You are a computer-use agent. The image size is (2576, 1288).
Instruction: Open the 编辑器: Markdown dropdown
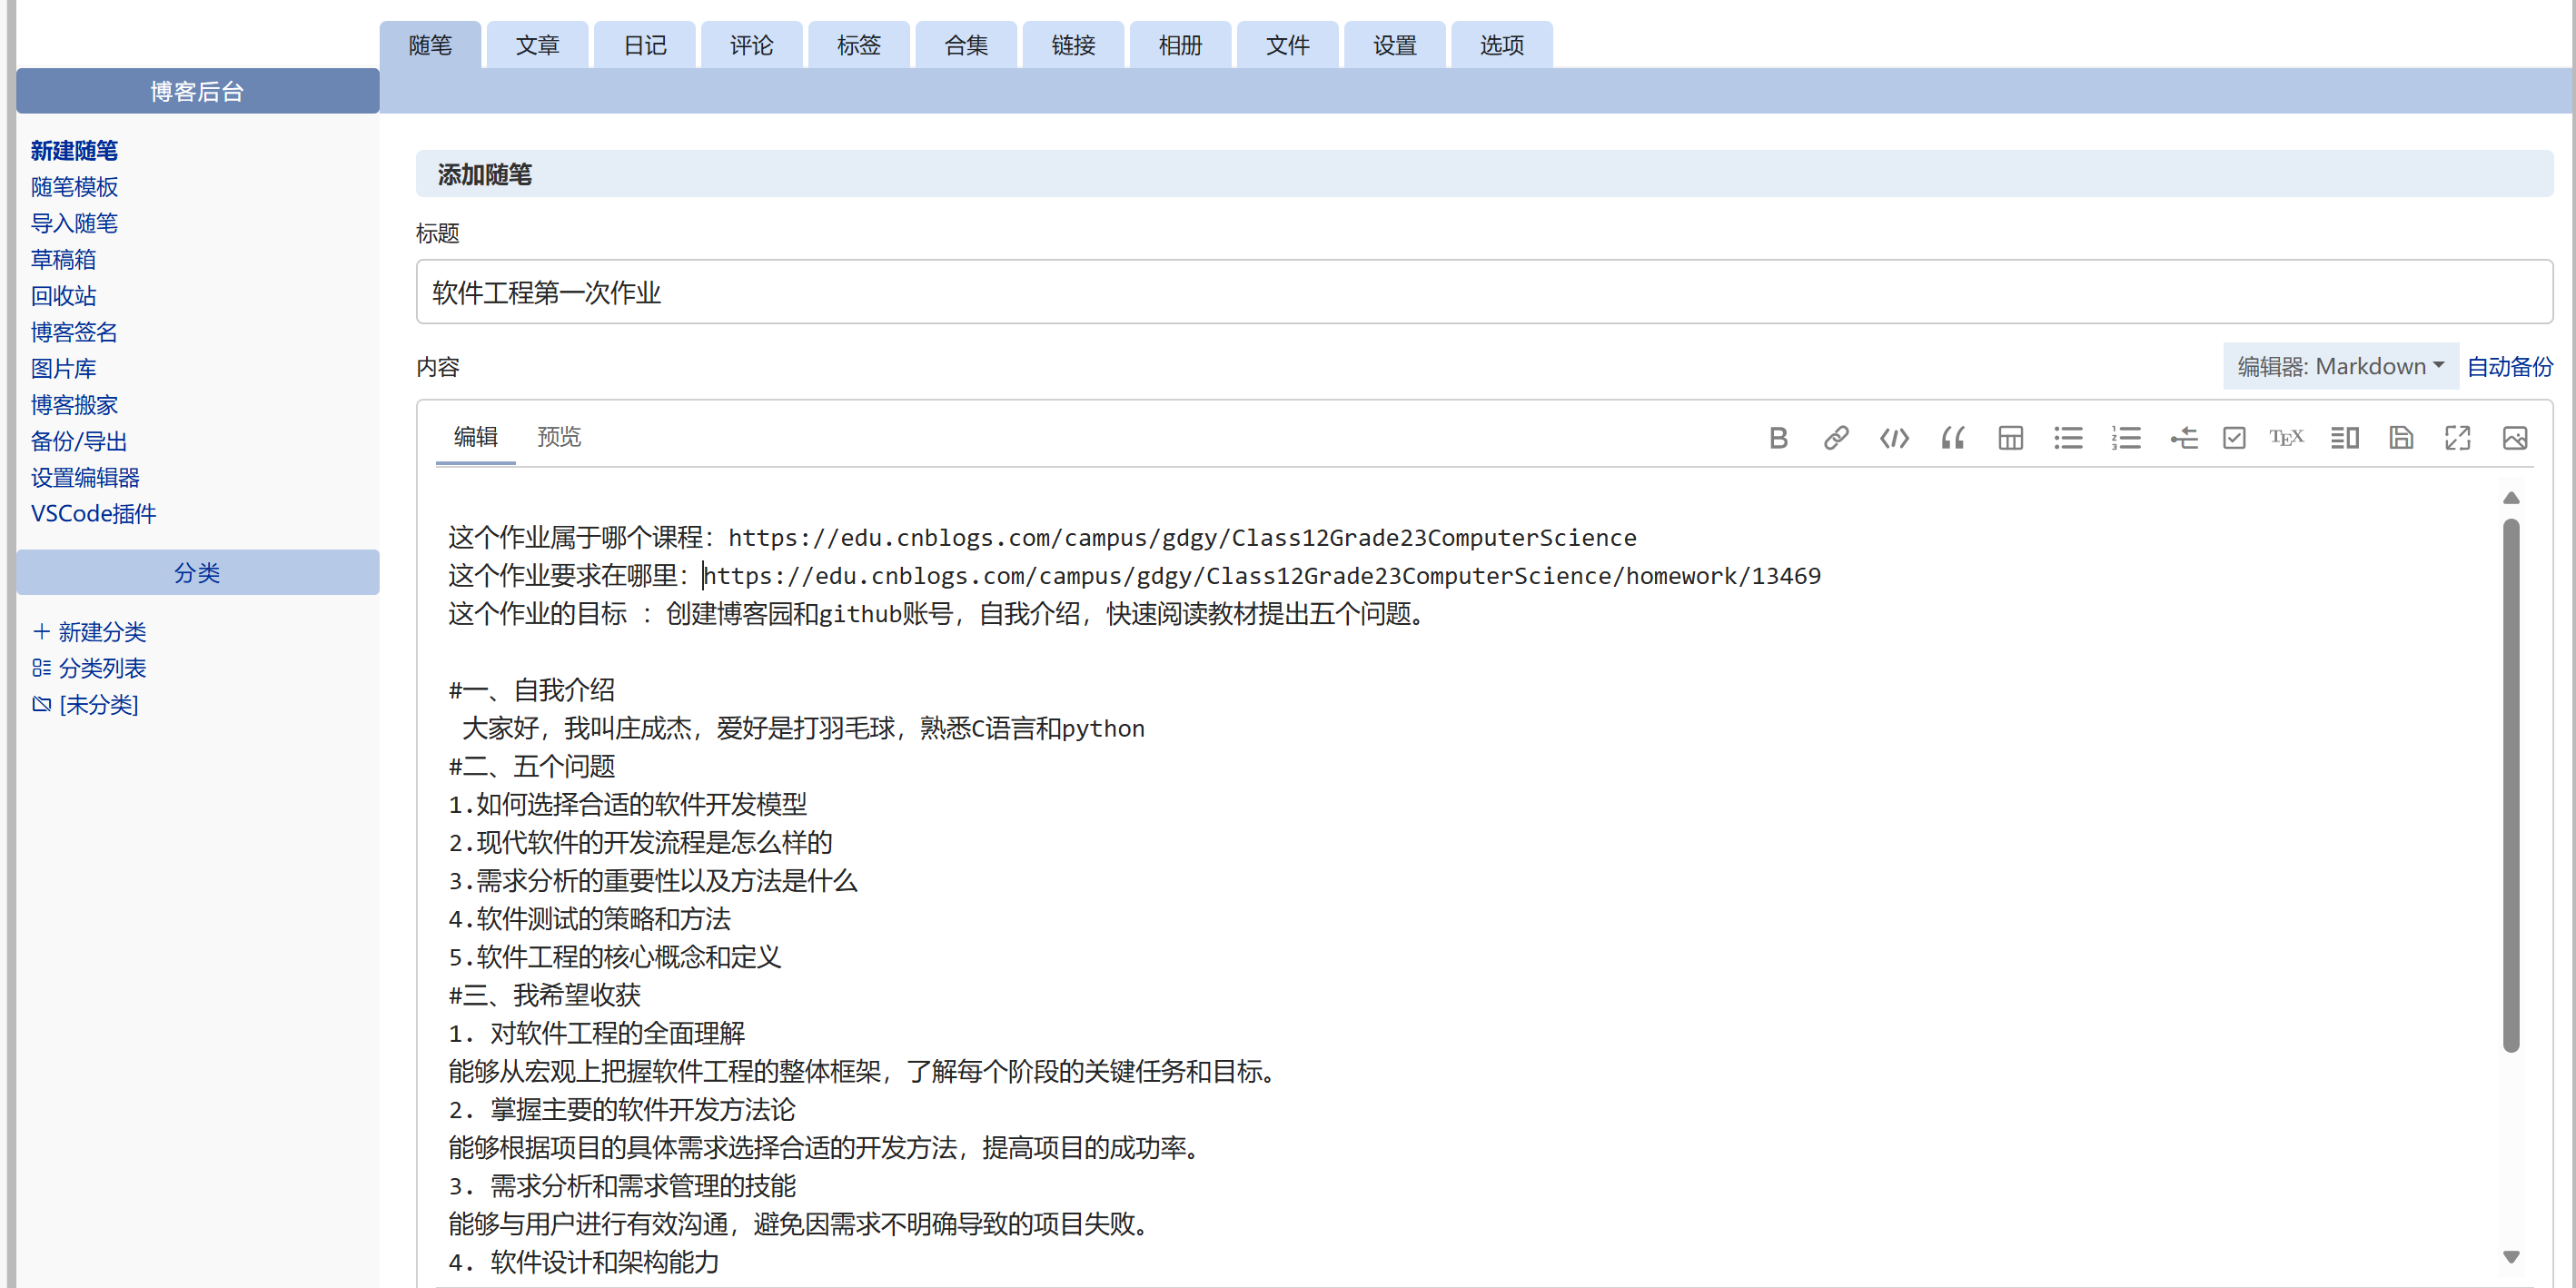pyautogui.click(x=2340, y=366)
